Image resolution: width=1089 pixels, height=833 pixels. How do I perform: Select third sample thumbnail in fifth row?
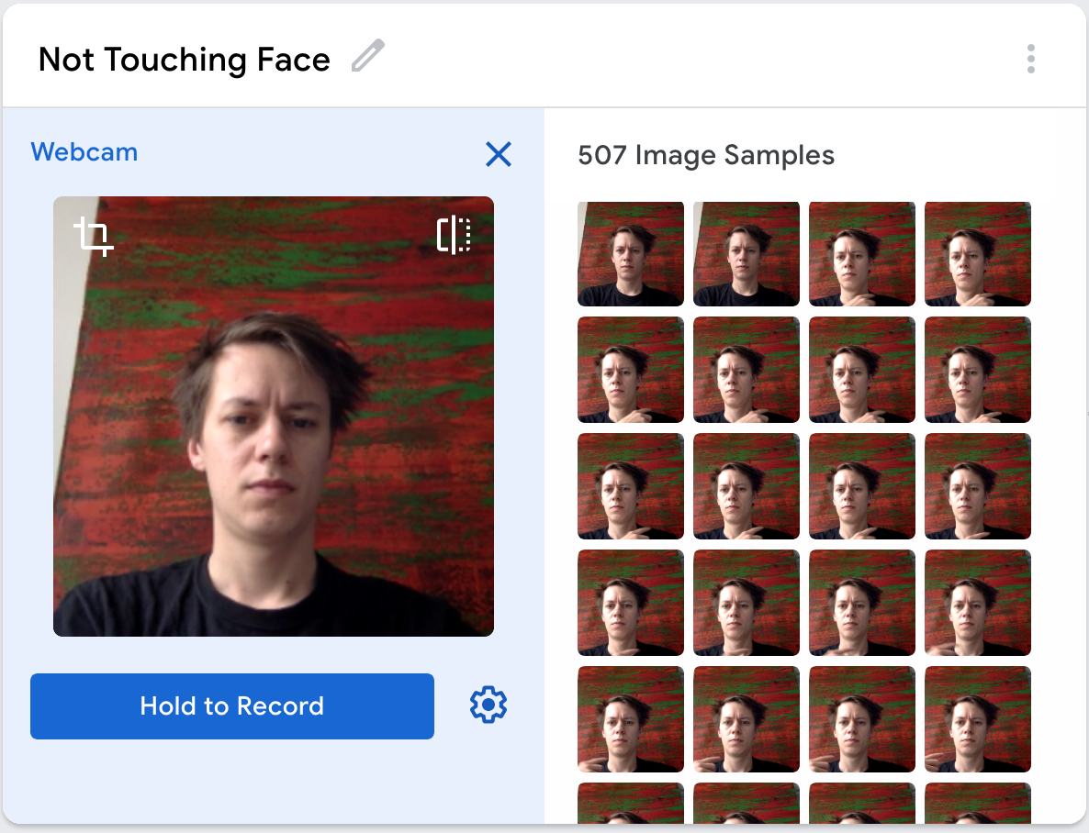click(x=862, y=719)
